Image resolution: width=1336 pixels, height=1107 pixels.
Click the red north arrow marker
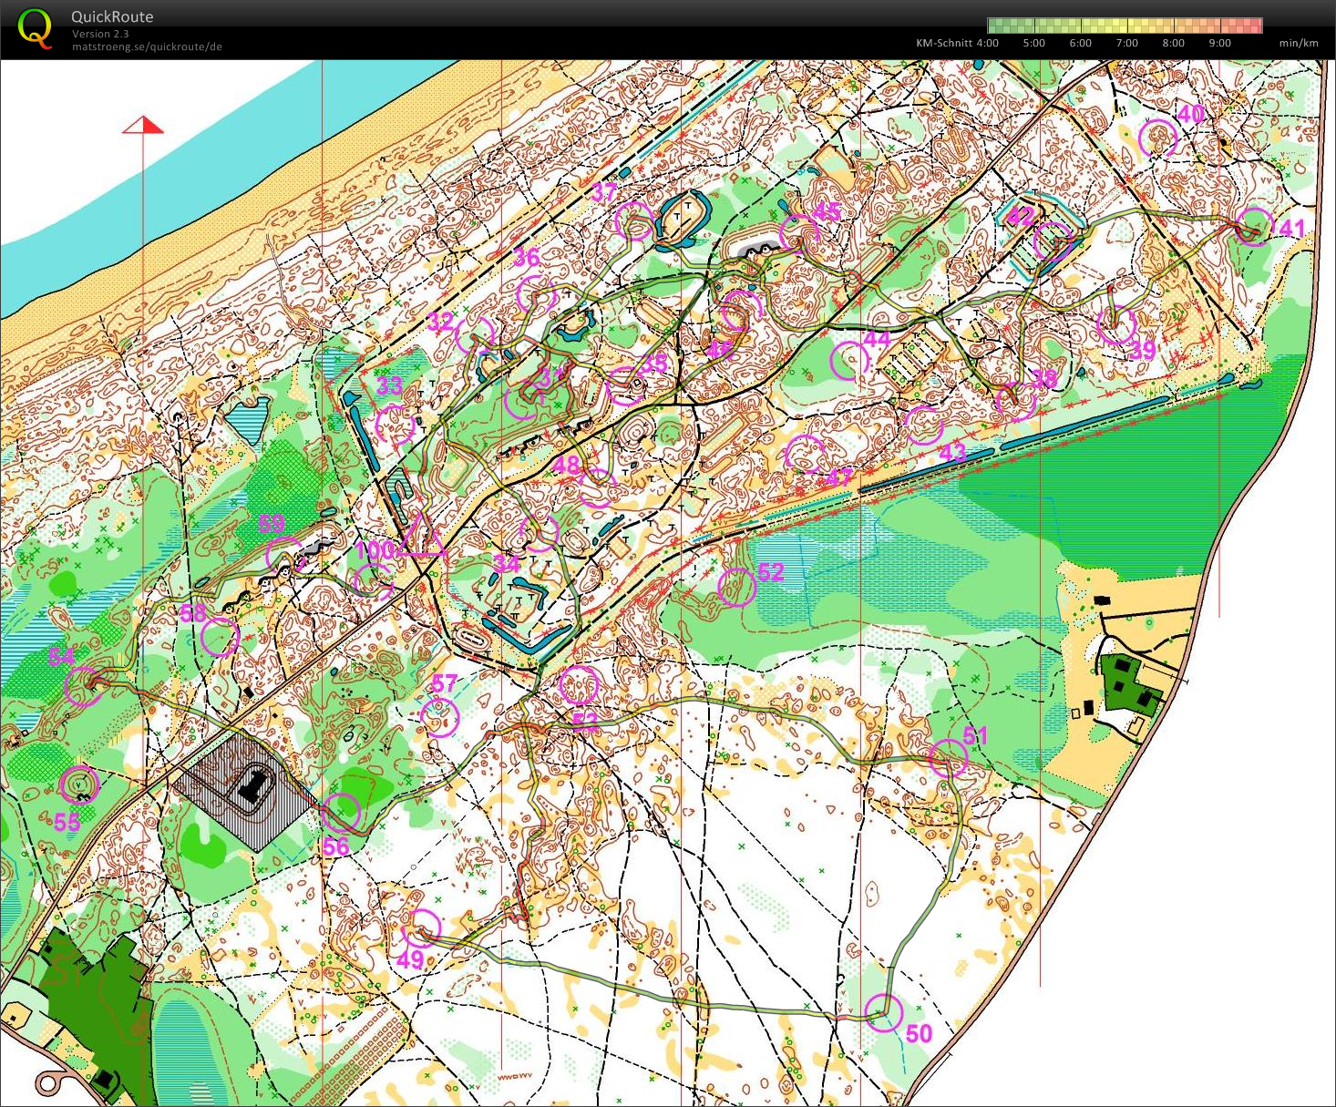click(x=143, y=126)
